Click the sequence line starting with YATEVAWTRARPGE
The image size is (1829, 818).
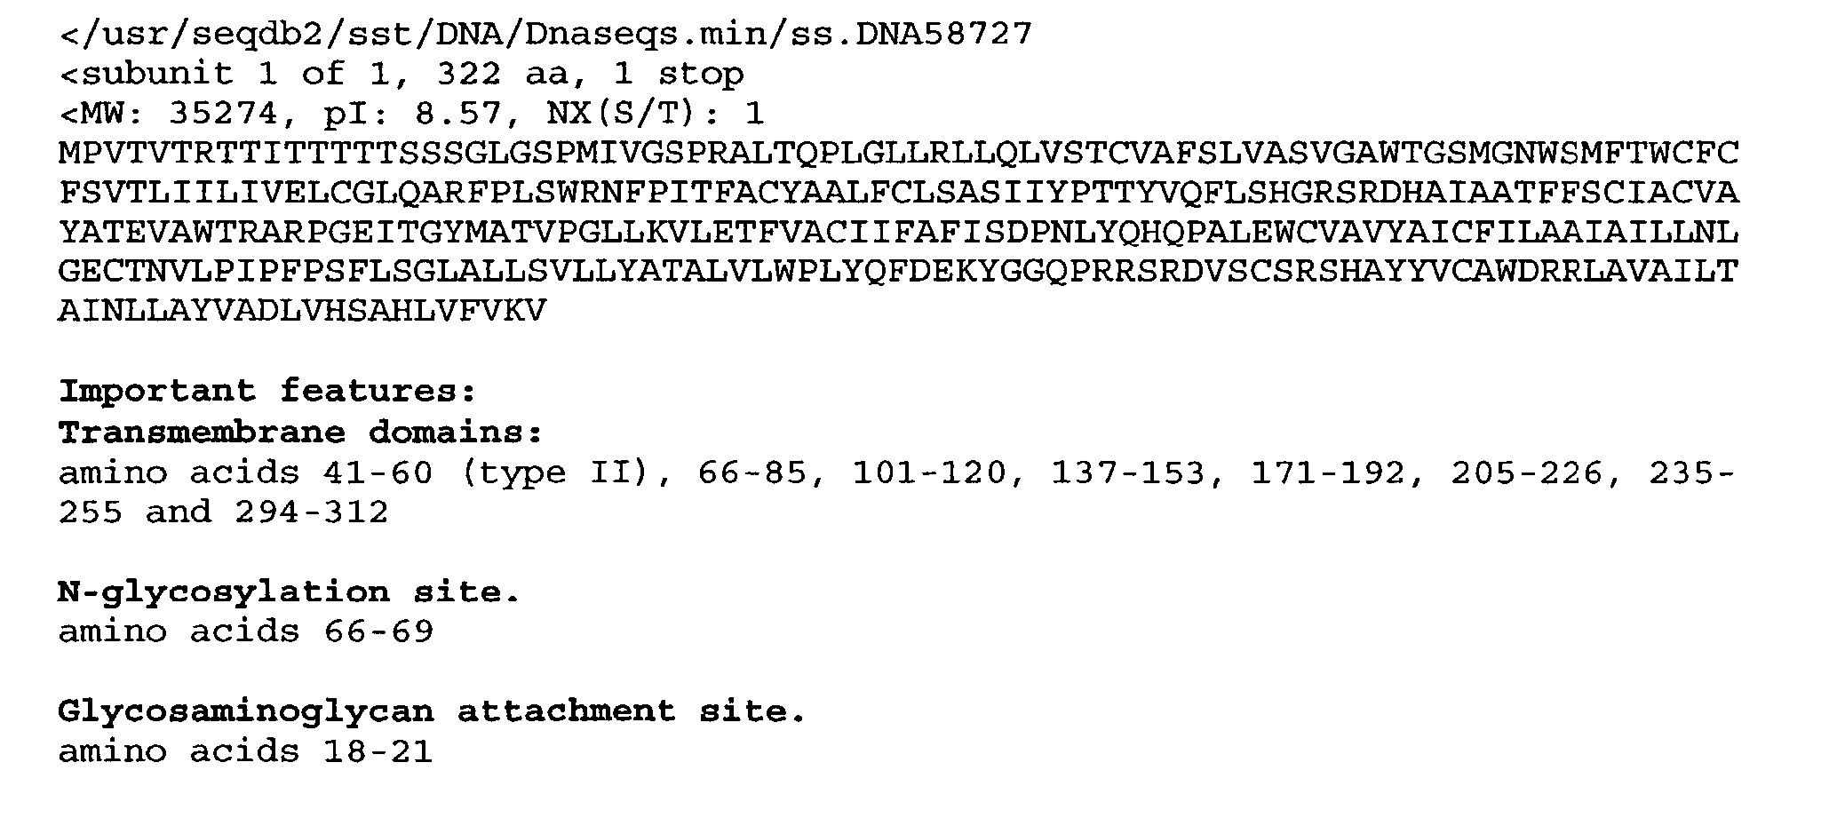(897, 233)
